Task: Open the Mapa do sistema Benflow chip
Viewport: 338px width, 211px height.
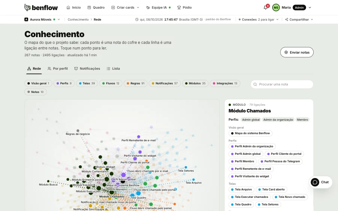Action: click(x=250, y=133)
